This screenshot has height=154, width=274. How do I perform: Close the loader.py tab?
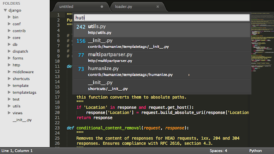tap(158, 7)
